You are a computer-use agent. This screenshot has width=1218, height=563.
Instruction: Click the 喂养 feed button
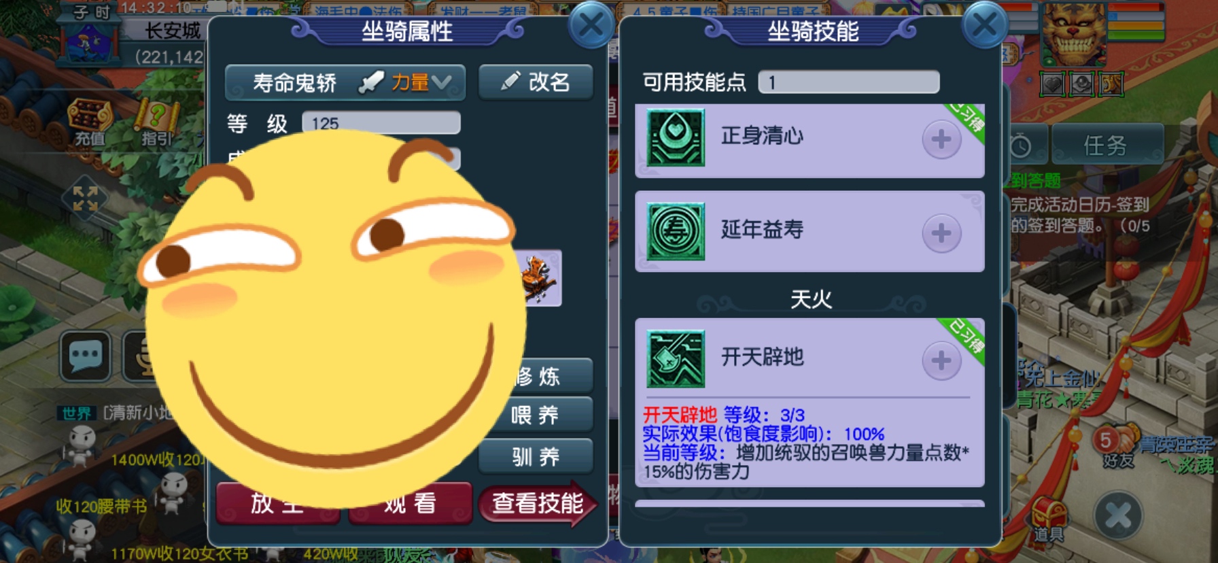[x=536, y=415]
